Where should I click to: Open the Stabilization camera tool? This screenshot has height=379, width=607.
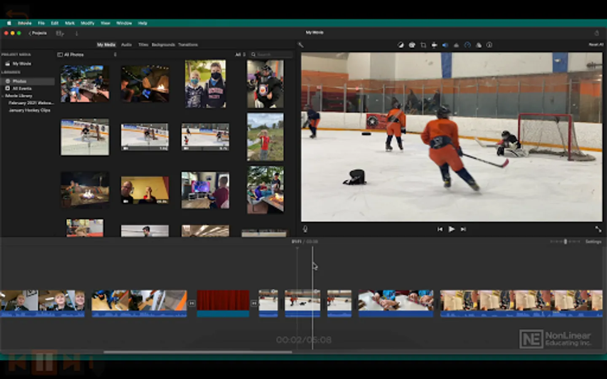pos(434,45)
